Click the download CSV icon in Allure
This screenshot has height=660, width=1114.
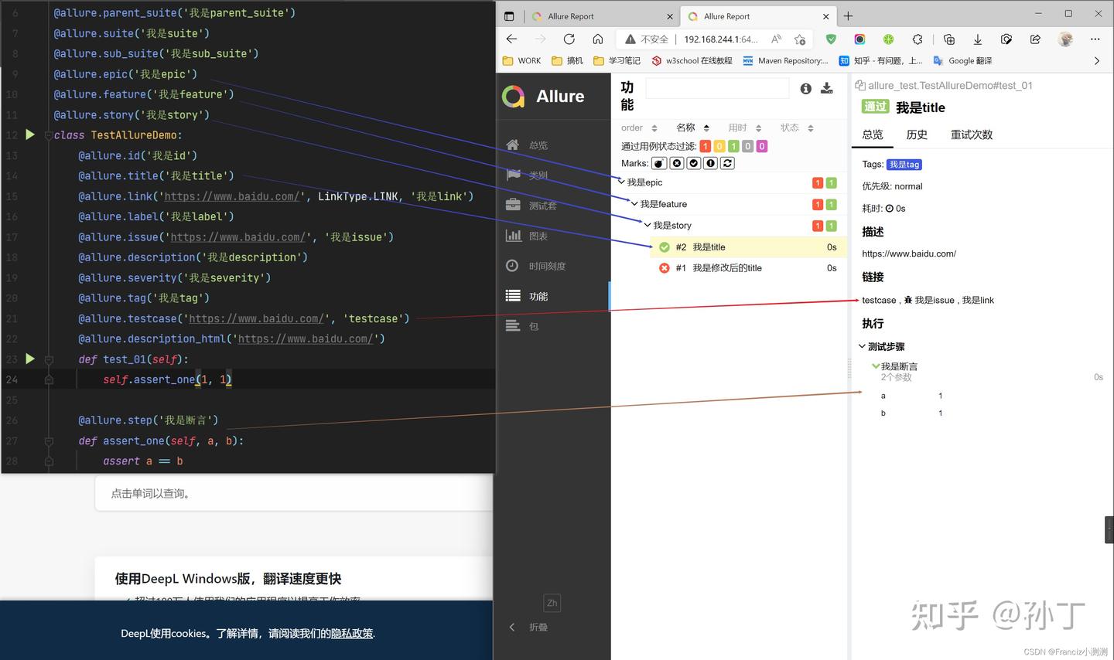[827, 89]
